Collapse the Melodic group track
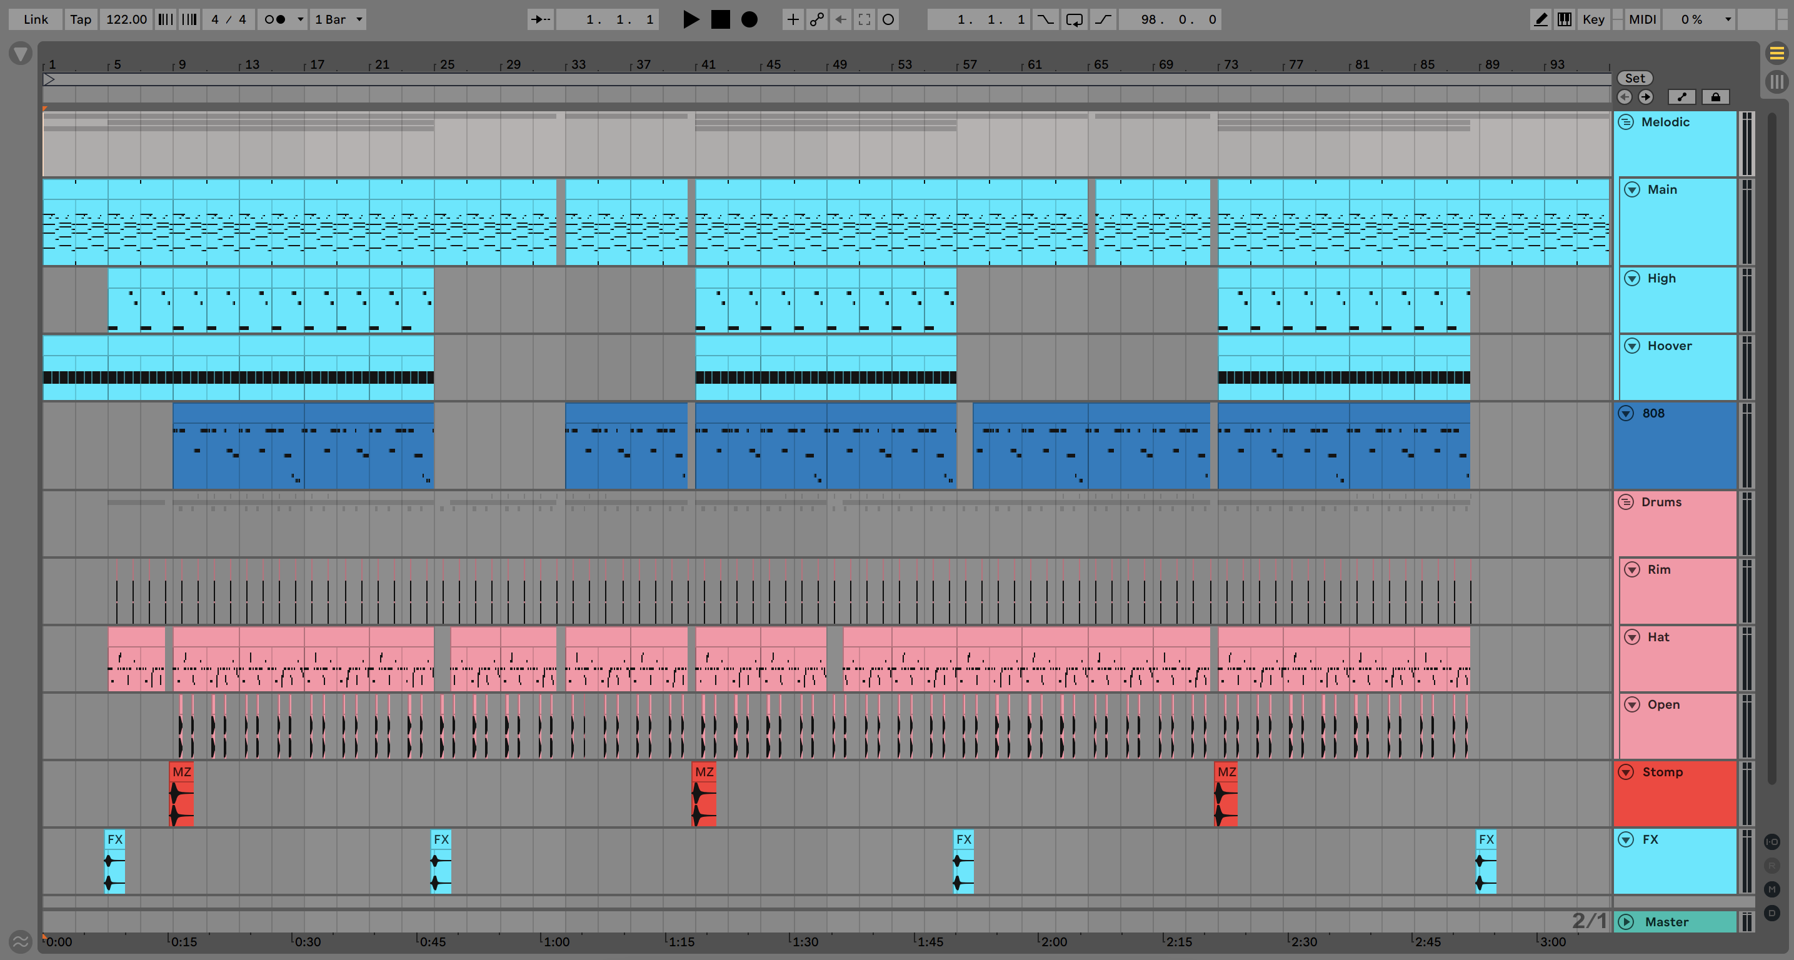This screenshot has height=960, width=1794. coord(1625,122)
